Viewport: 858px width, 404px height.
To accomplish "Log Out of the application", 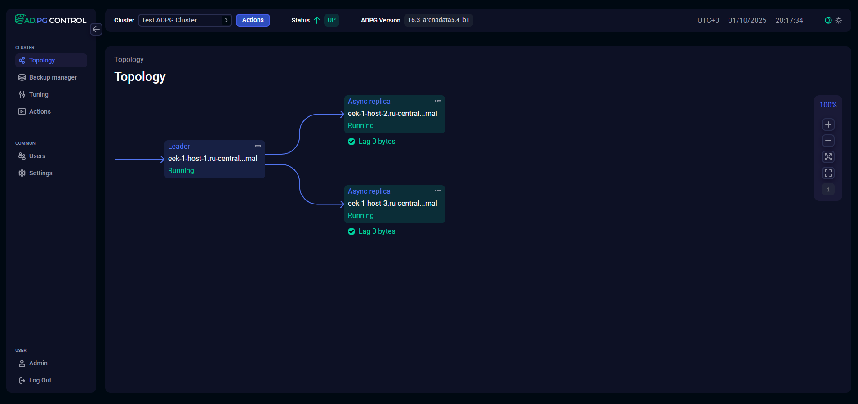I will pos(40,380).
